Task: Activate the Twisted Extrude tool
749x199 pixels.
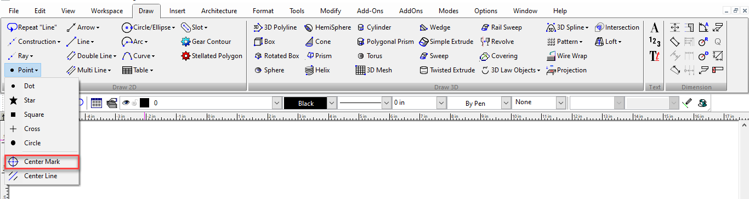Action: click(447, 70)
